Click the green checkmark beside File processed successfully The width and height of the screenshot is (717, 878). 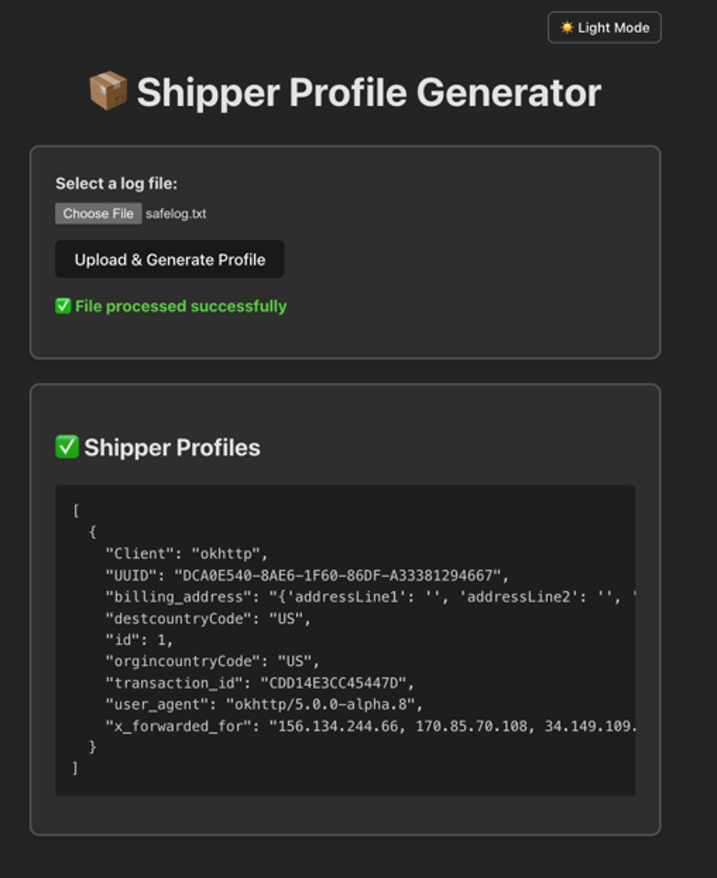[x=63, y=306]
